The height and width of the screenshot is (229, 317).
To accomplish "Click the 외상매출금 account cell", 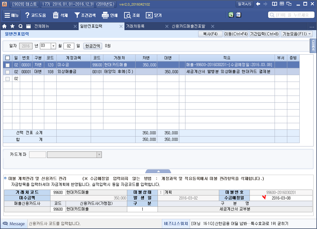I will [74, 72].
